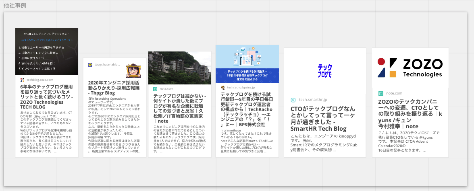
Task: Open the VASILY engineering manifesto thumbnail
Action: 47,51
